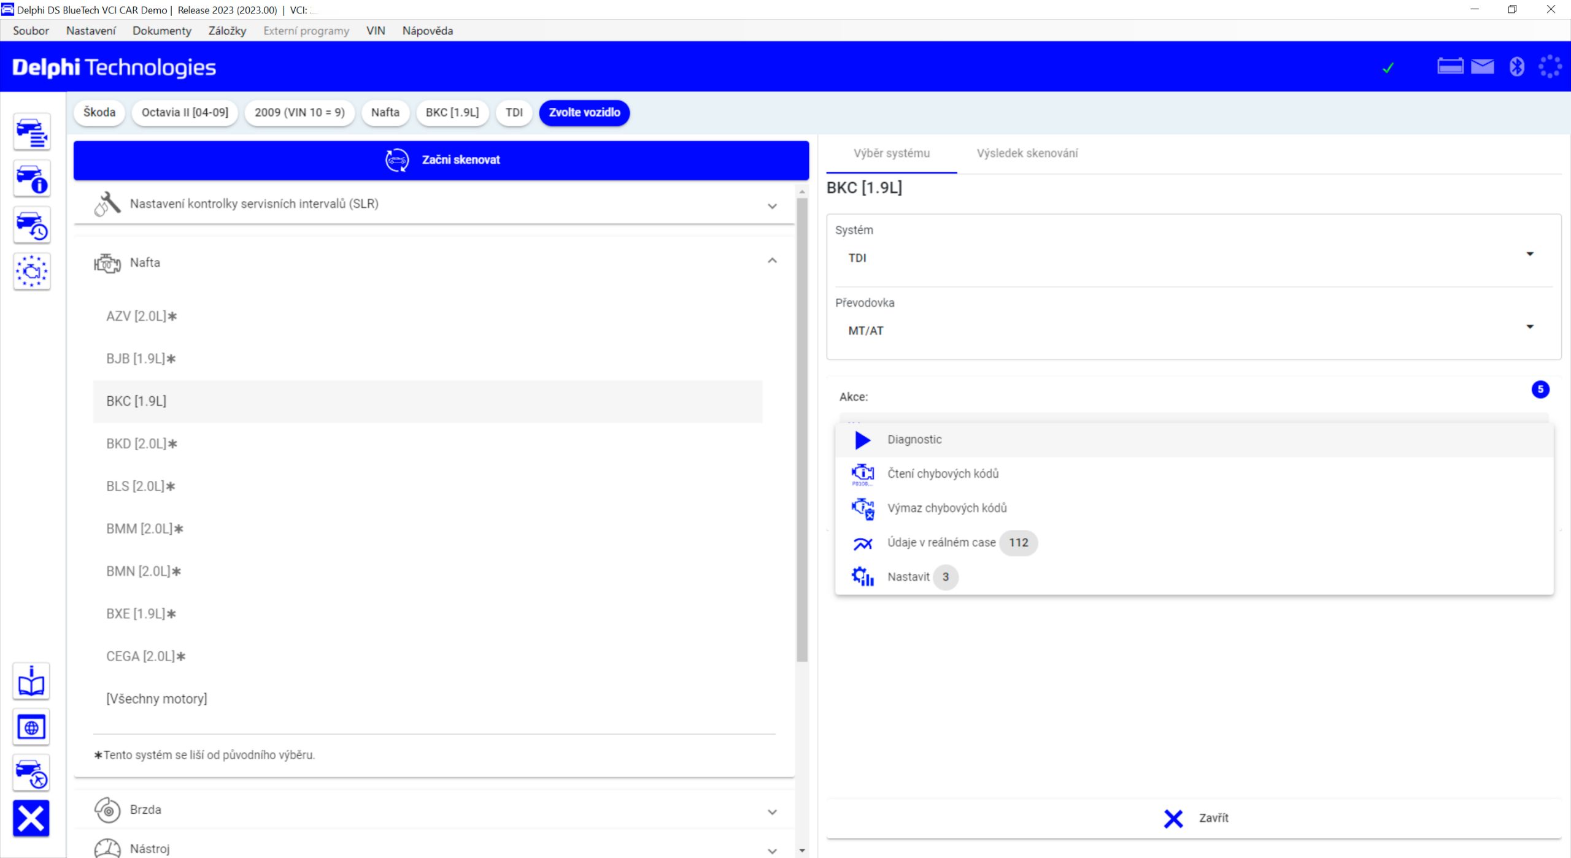Select the BJB [1.9L] engine
The image size is (1571, 858).
point(428,359)
